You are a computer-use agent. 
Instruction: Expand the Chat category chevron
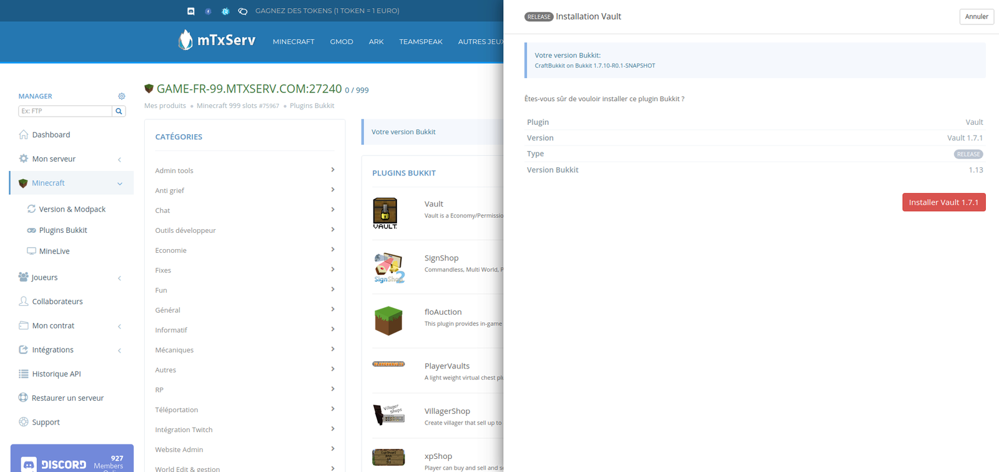[x=333, y=210]
